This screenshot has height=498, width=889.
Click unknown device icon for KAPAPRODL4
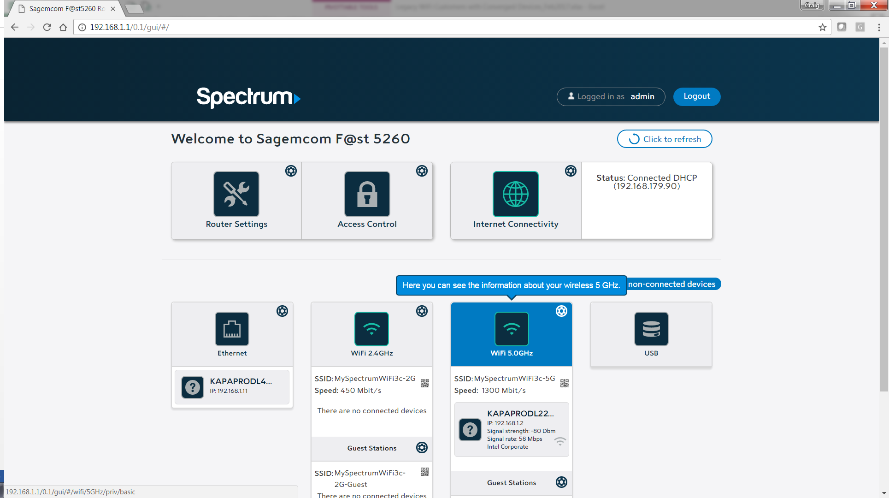193,387
